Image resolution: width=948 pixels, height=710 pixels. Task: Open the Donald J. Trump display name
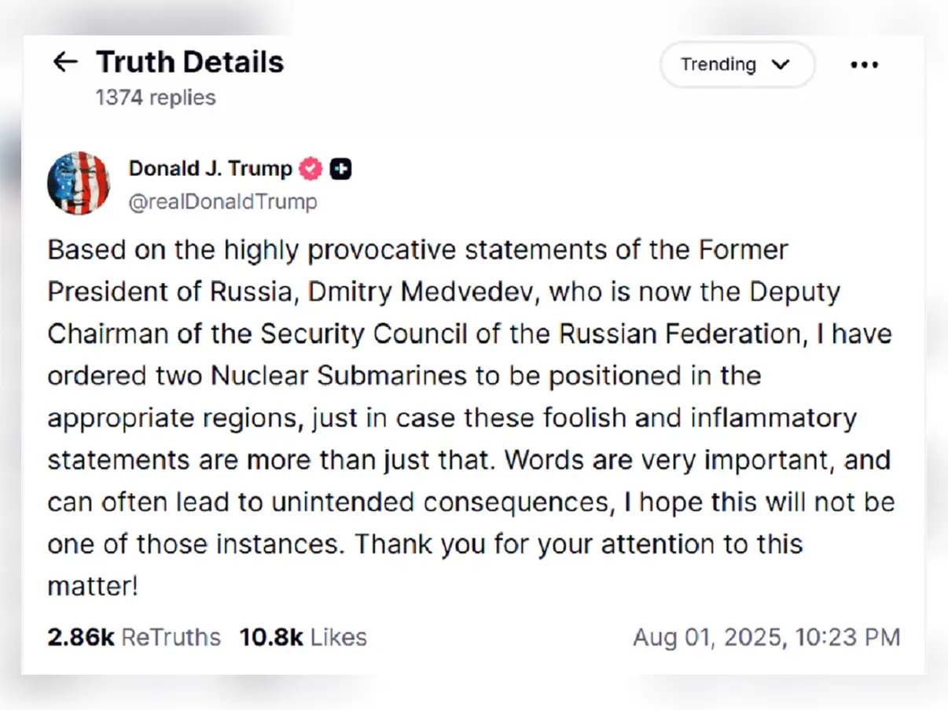210,168
